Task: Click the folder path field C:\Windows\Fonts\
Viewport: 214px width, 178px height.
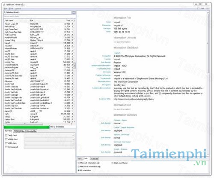Action: click(37, 12)
